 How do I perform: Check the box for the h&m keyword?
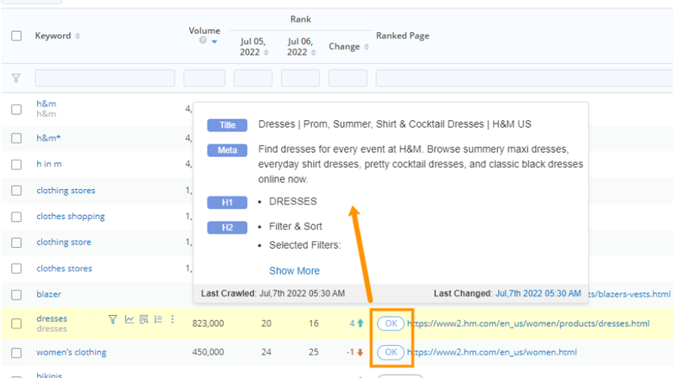[x=16, y=110]
